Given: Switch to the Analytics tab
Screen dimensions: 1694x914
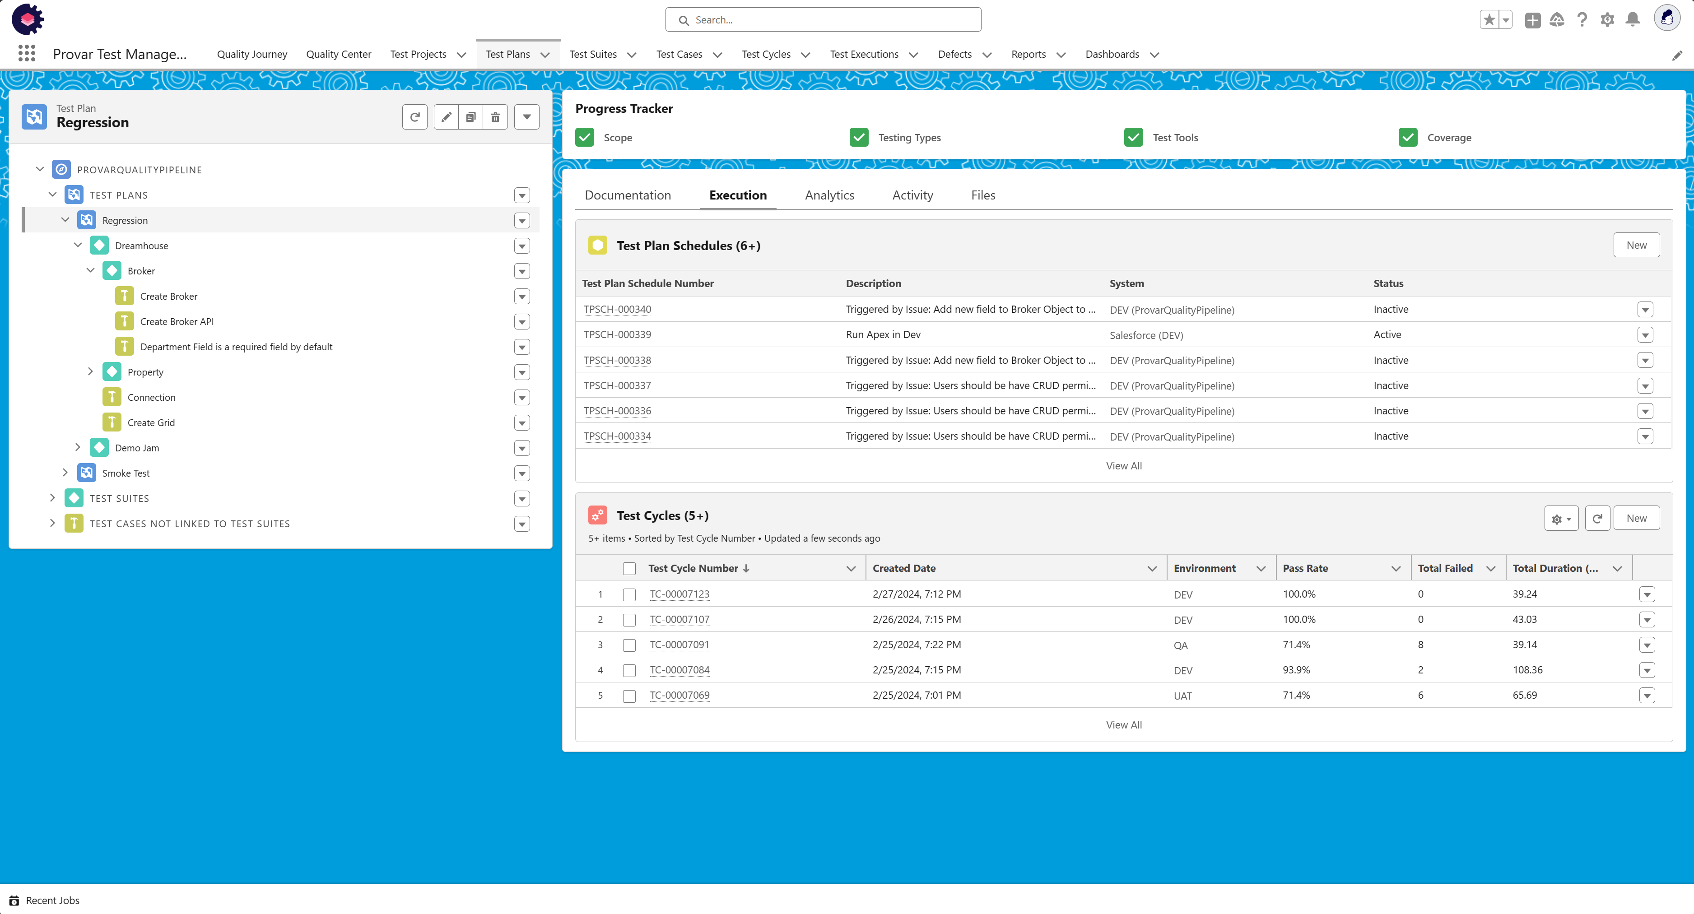Looking at the screenshot, I should coord(829,195).
